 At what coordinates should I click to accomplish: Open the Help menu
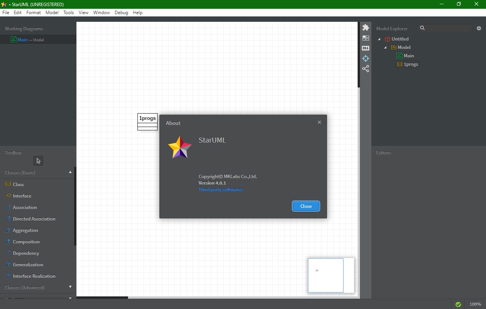point(138,12)
